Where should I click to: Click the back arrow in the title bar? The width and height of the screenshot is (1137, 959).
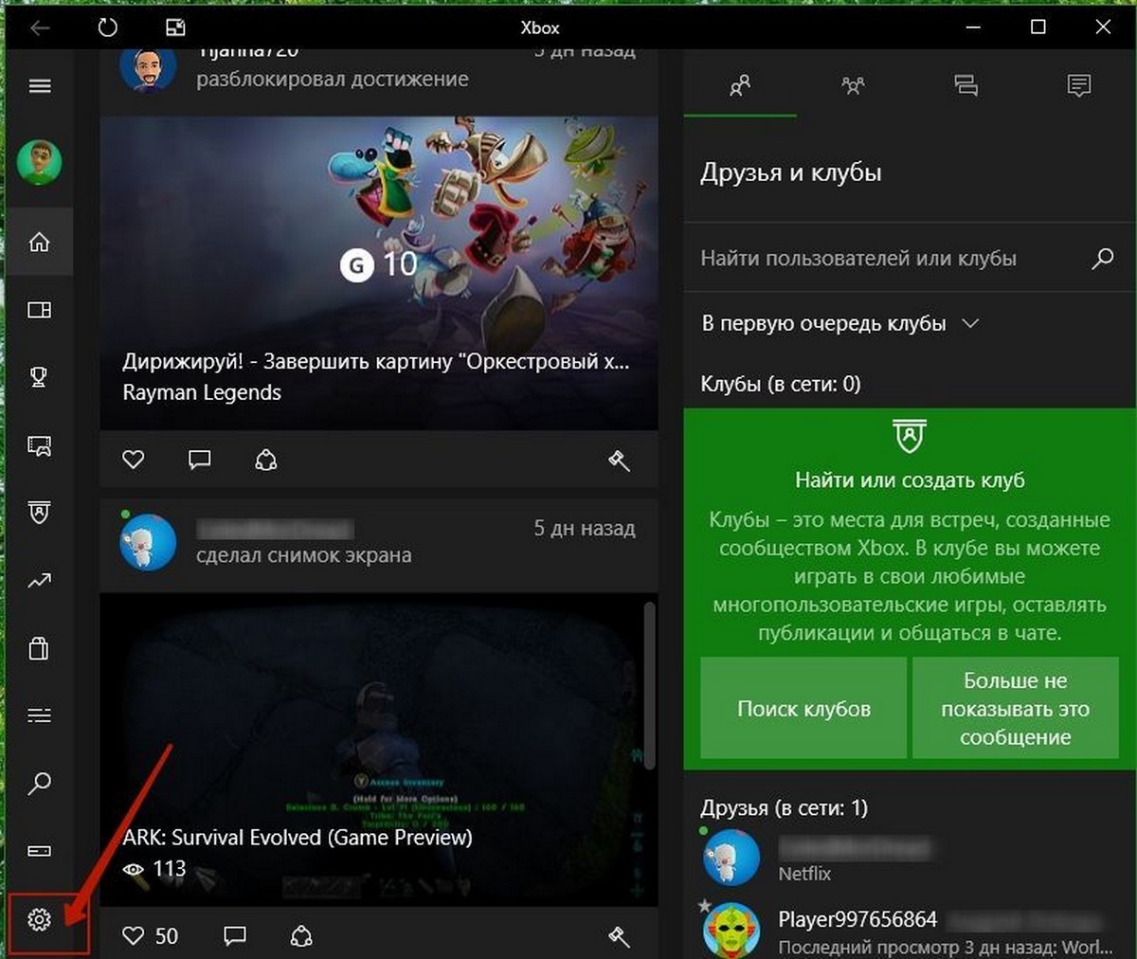[39, 27]
